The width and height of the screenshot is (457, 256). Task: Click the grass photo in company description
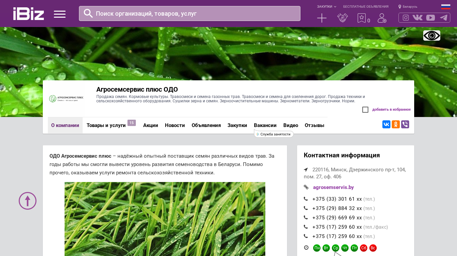pyautogui.click(x=165, y=219)
